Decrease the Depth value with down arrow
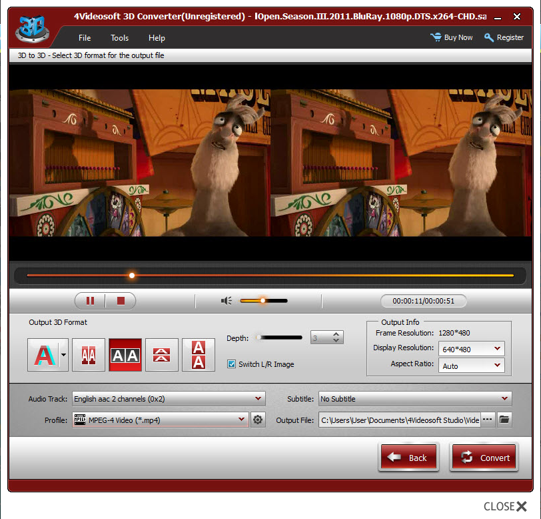Image resolution: width=541 pixels, height=519 pixels. [336, 340]
